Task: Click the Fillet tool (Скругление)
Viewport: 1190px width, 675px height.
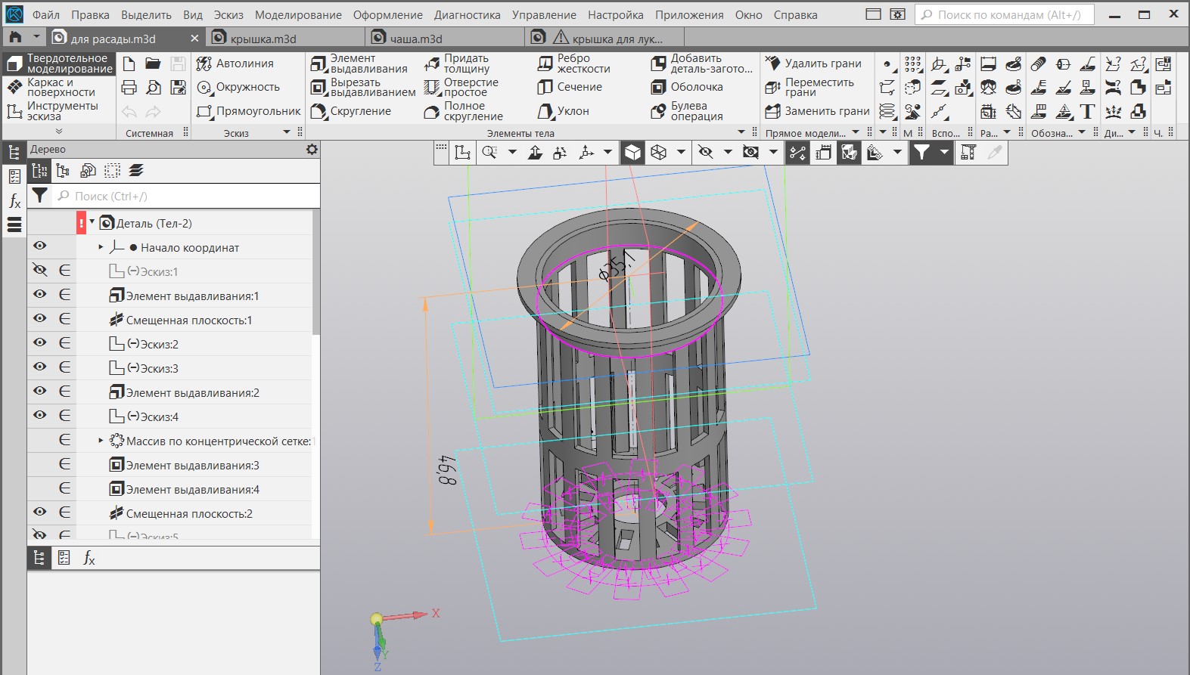Action: click(352, 111)
